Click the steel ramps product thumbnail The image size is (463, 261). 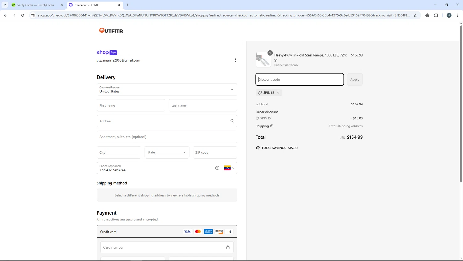click(x=263, y=60)
